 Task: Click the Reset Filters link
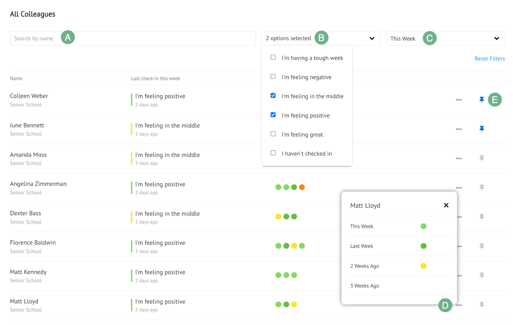pos(490,59)
